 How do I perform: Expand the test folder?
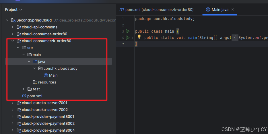tap(24, 89)
